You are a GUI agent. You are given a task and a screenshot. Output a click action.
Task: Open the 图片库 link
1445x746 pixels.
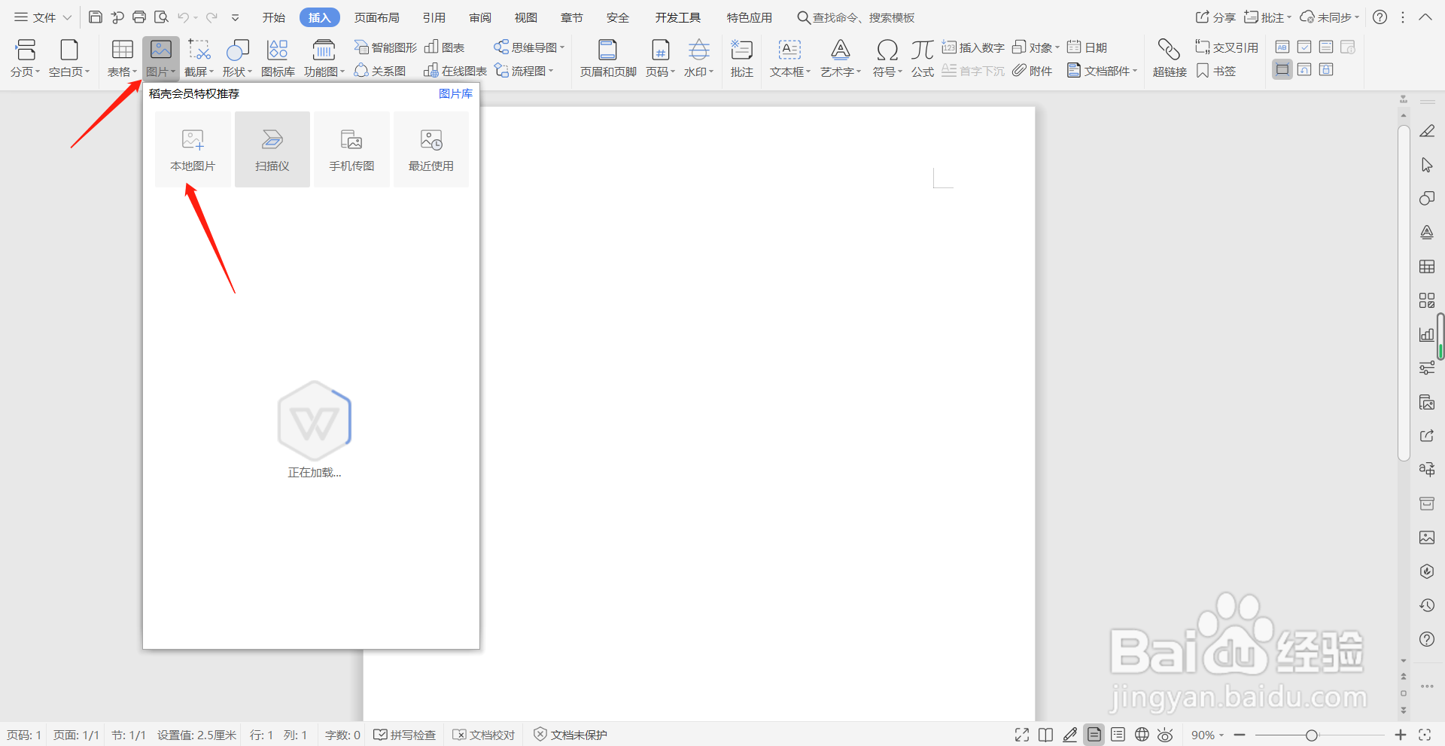click(x=455, y=93)
